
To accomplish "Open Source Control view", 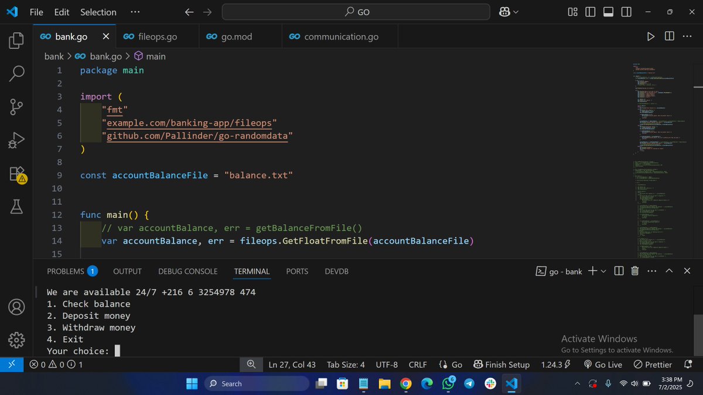I will click(x=16, y=107).
